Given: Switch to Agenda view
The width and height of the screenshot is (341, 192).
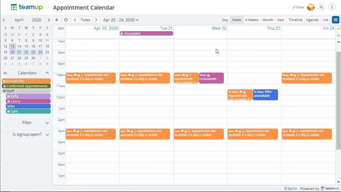Looking at the screenshot, I should tap(312, 20).
